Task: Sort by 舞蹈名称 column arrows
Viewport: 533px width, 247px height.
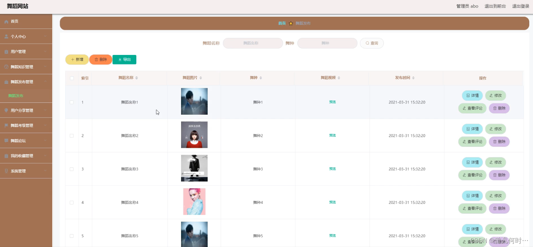Action: (137, 78)
